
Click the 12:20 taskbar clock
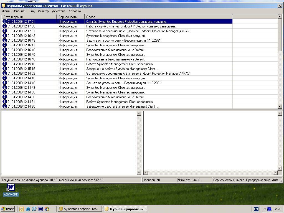[277, 209]
